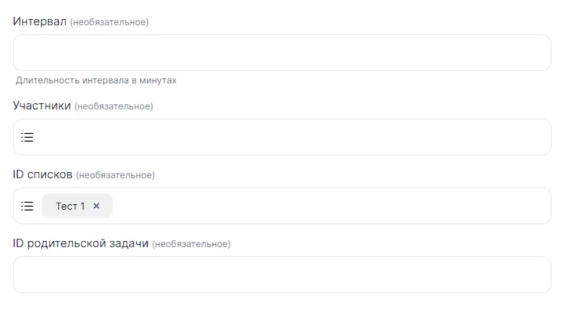Viewport: 576px width, 316px height.
Task: Click inside the Участники field
Action: [x=291, y=138]
